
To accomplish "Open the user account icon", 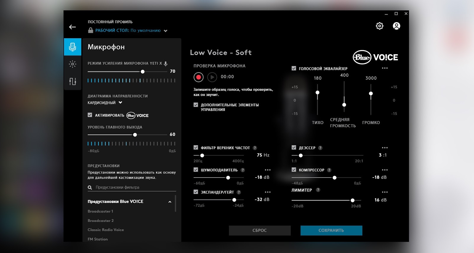I will tap(396, 26).
